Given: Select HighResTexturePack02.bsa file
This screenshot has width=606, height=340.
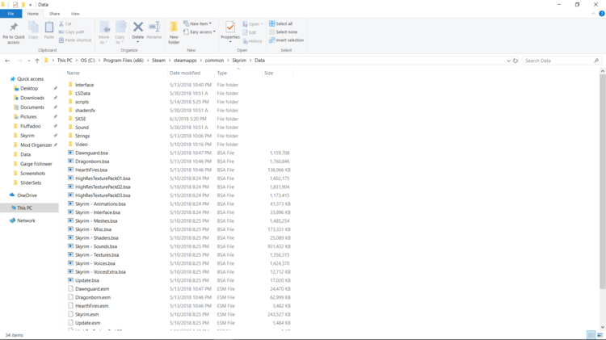Looking at the screenshot, I should [x=103, y=187].
